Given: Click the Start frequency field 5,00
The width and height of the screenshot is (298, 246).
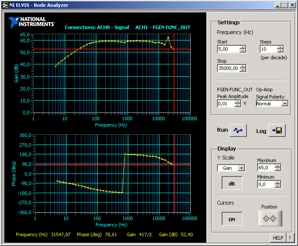Looking at the screenshot, I should 229,49.
